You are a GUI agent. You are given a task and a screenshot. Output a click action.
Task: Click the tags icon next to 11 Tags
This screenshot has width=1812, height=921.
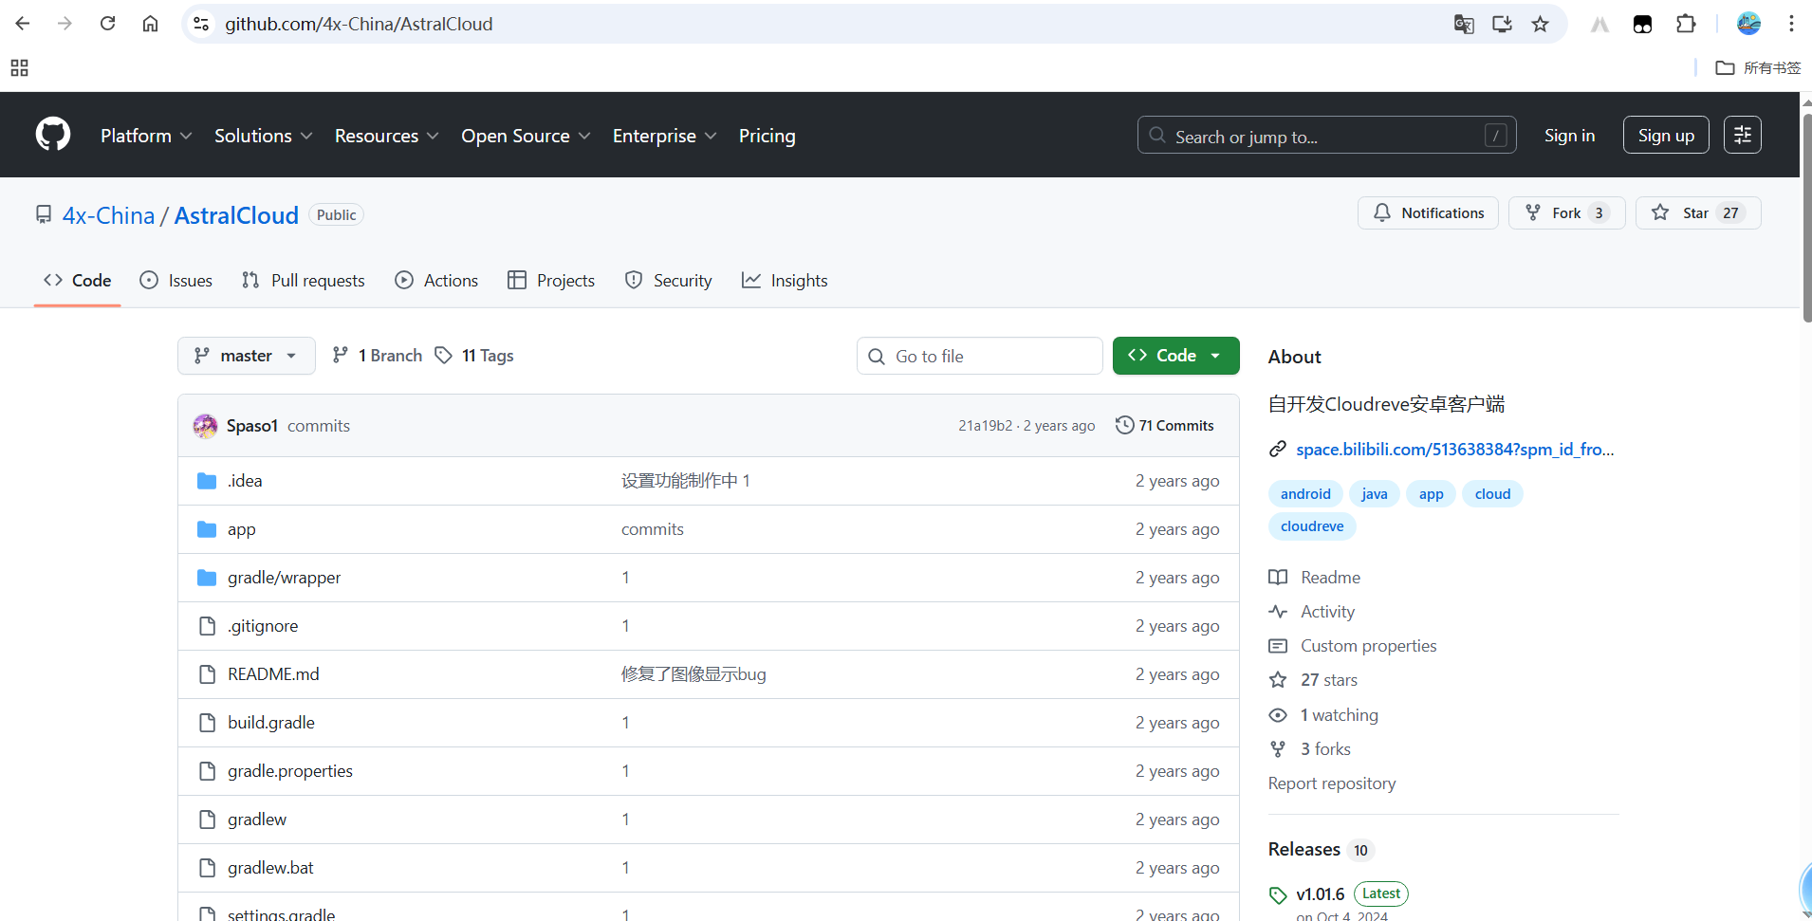coord(443,355)
